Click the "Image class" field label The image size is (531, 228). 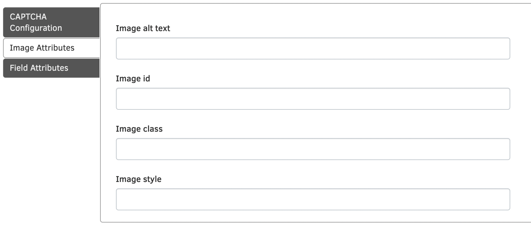[x=139, y=129]
